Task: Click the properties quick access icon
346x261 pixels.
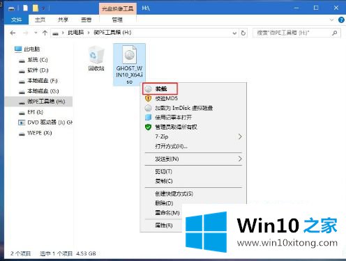Action: click(26, 8)
